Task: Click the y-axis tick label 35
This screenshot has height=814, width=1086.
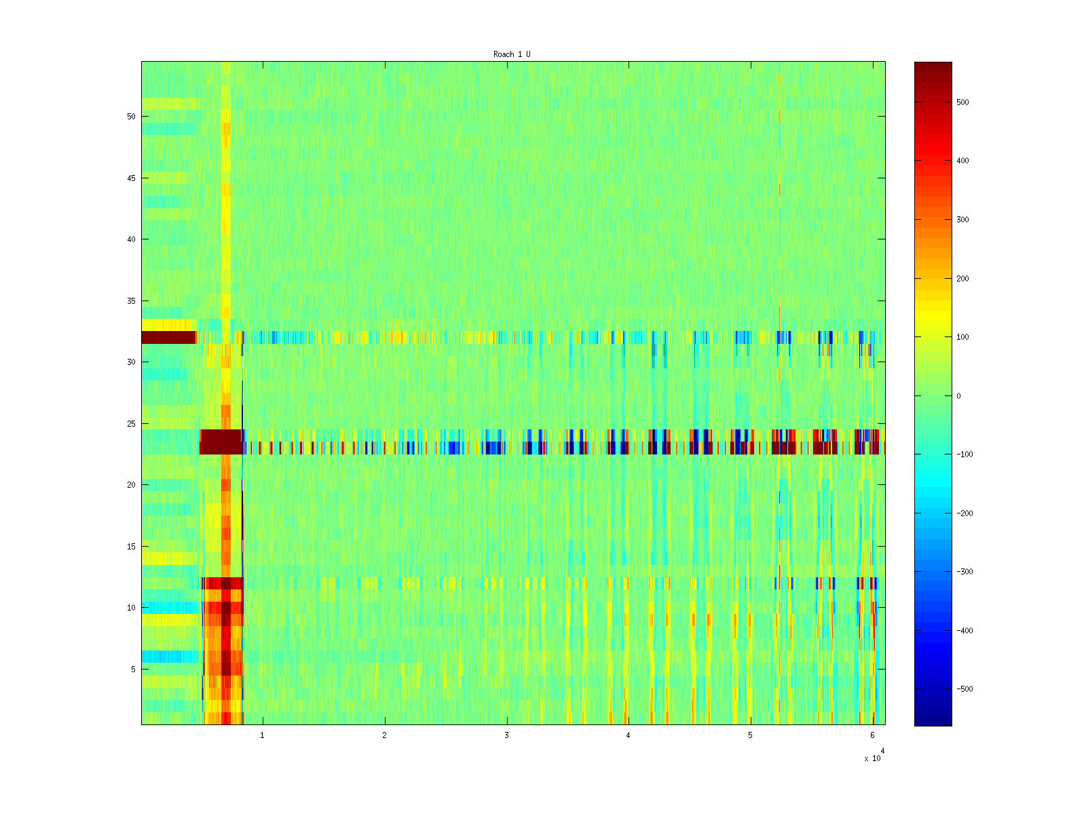Action: [131, 301]
